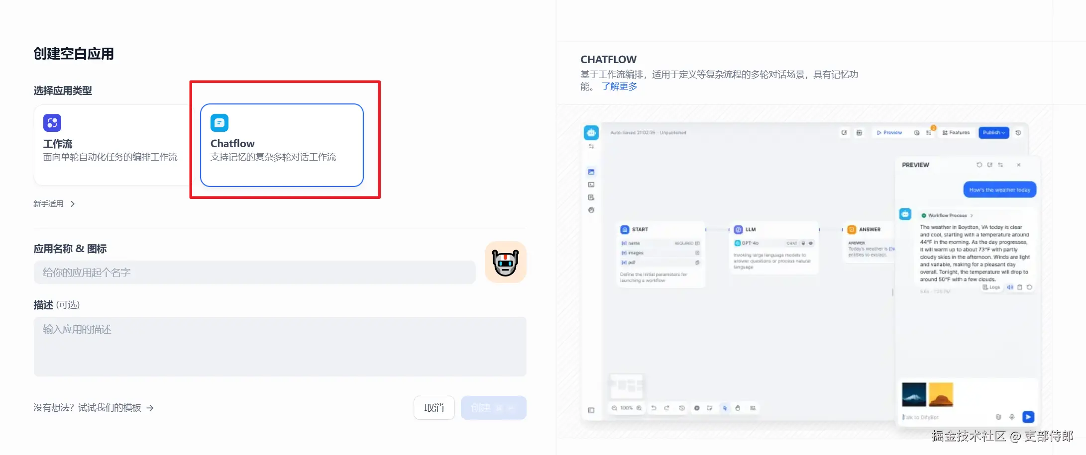Screen dimensions: 1086x455
Task: Click the version history icon beside Publish
Action: click(x=1018, y=133)
